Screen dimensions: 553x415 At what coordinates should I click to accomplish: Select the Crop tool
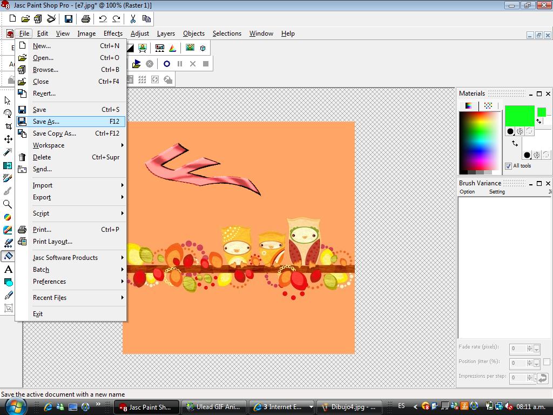tap(8, 126)
